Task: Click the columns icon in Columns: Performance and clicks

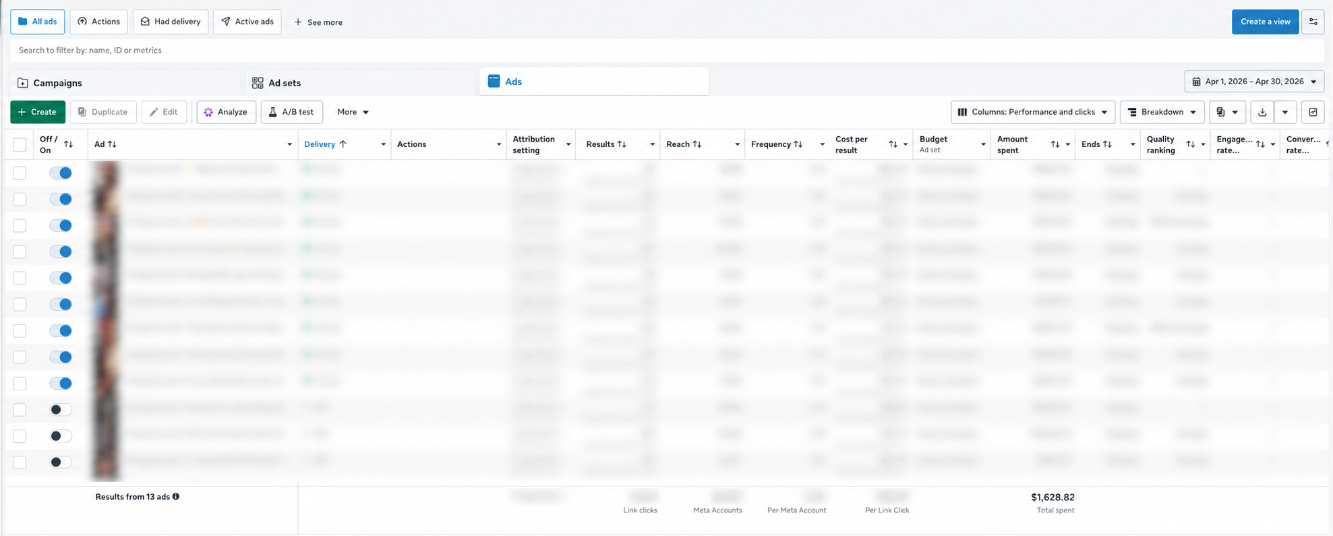Action: pos(962,112)
